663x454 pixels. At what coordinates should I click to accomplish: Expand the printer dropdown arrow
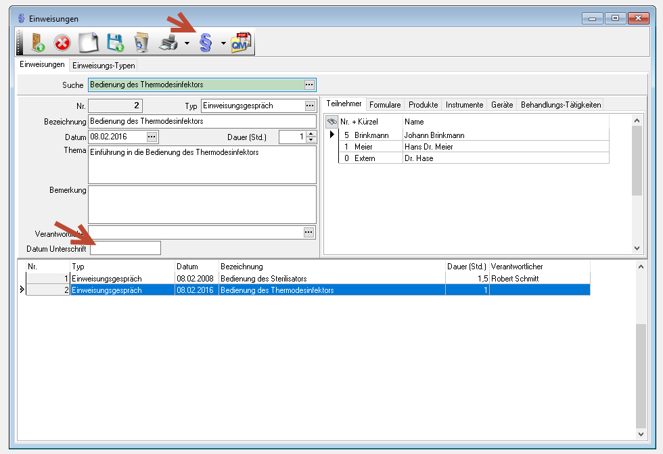click(x=186, y=44)
